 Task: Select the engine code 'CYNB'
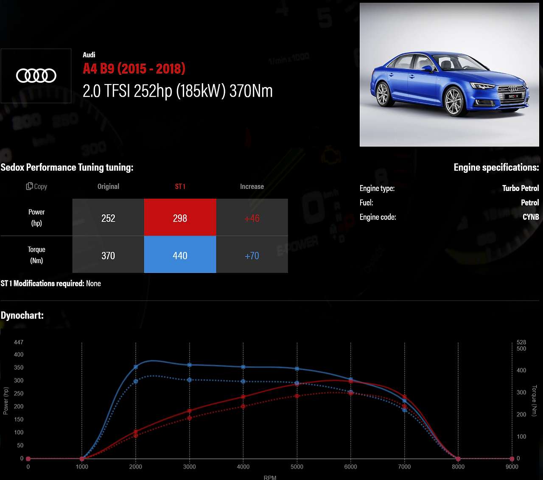coord(531,217)
